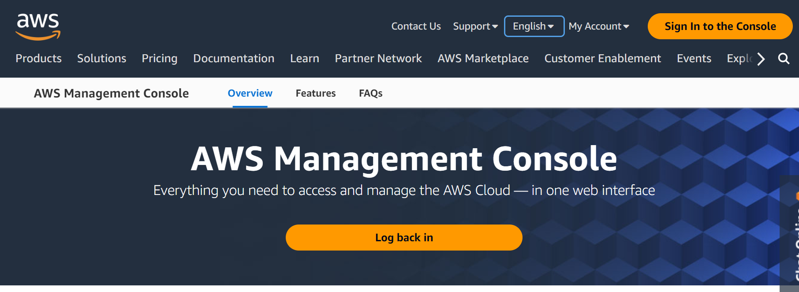
Task: Open Customer Enablement menu
Action: tap(603, 59)
